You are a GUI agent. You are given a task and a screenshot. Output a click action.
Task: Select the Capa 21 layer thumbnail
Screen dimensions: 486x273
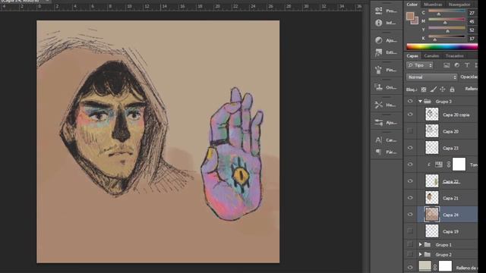[x=432, y=197]
